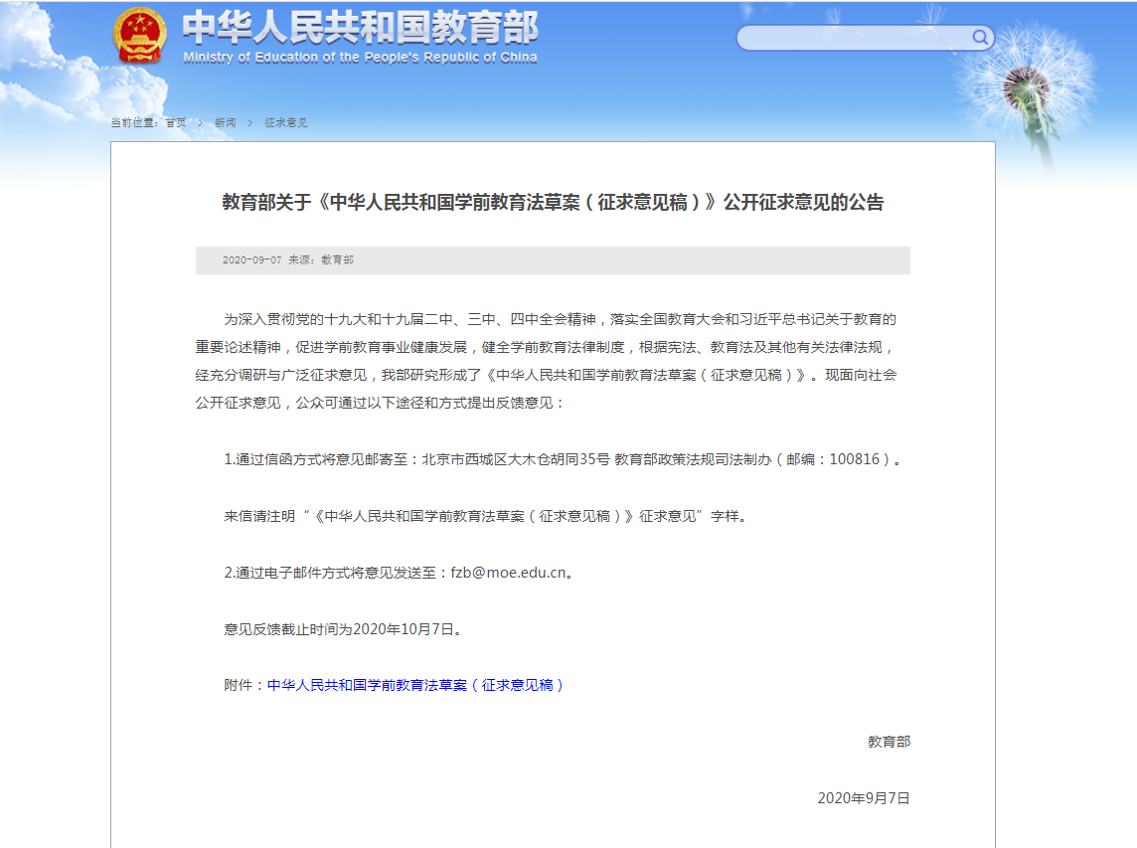Focus the search input box in header

[x=853, y=38]
